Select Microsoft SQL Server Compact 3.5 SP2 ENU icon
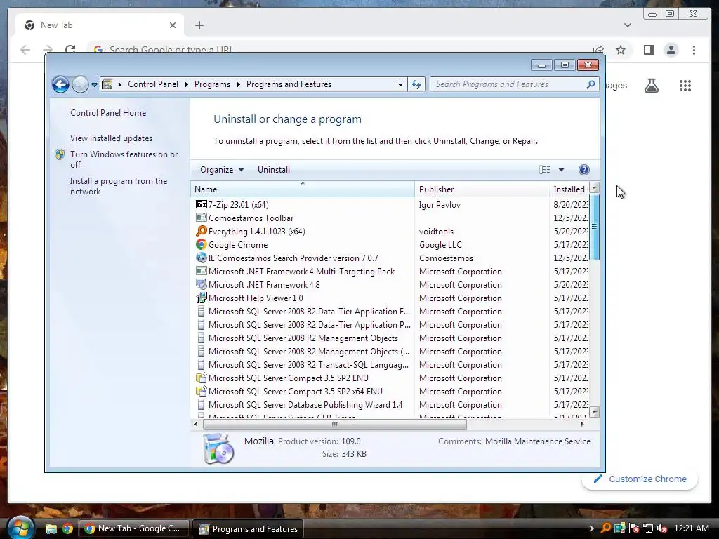This screenshot has width=719, height=539. point(201,378)
